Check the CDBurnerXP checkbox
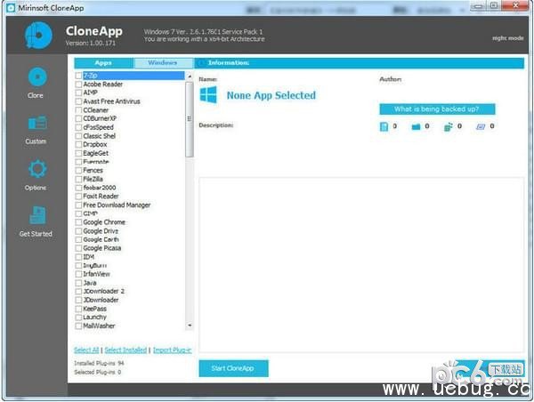This screenshot has width=534, height=402. click(x=78, y=118)
